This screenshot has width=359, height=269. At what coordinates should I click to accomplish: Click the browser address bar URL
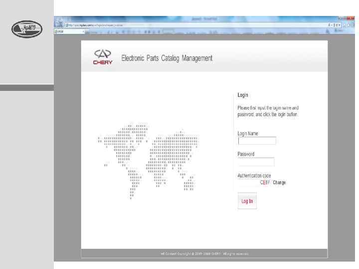(94, 25)
